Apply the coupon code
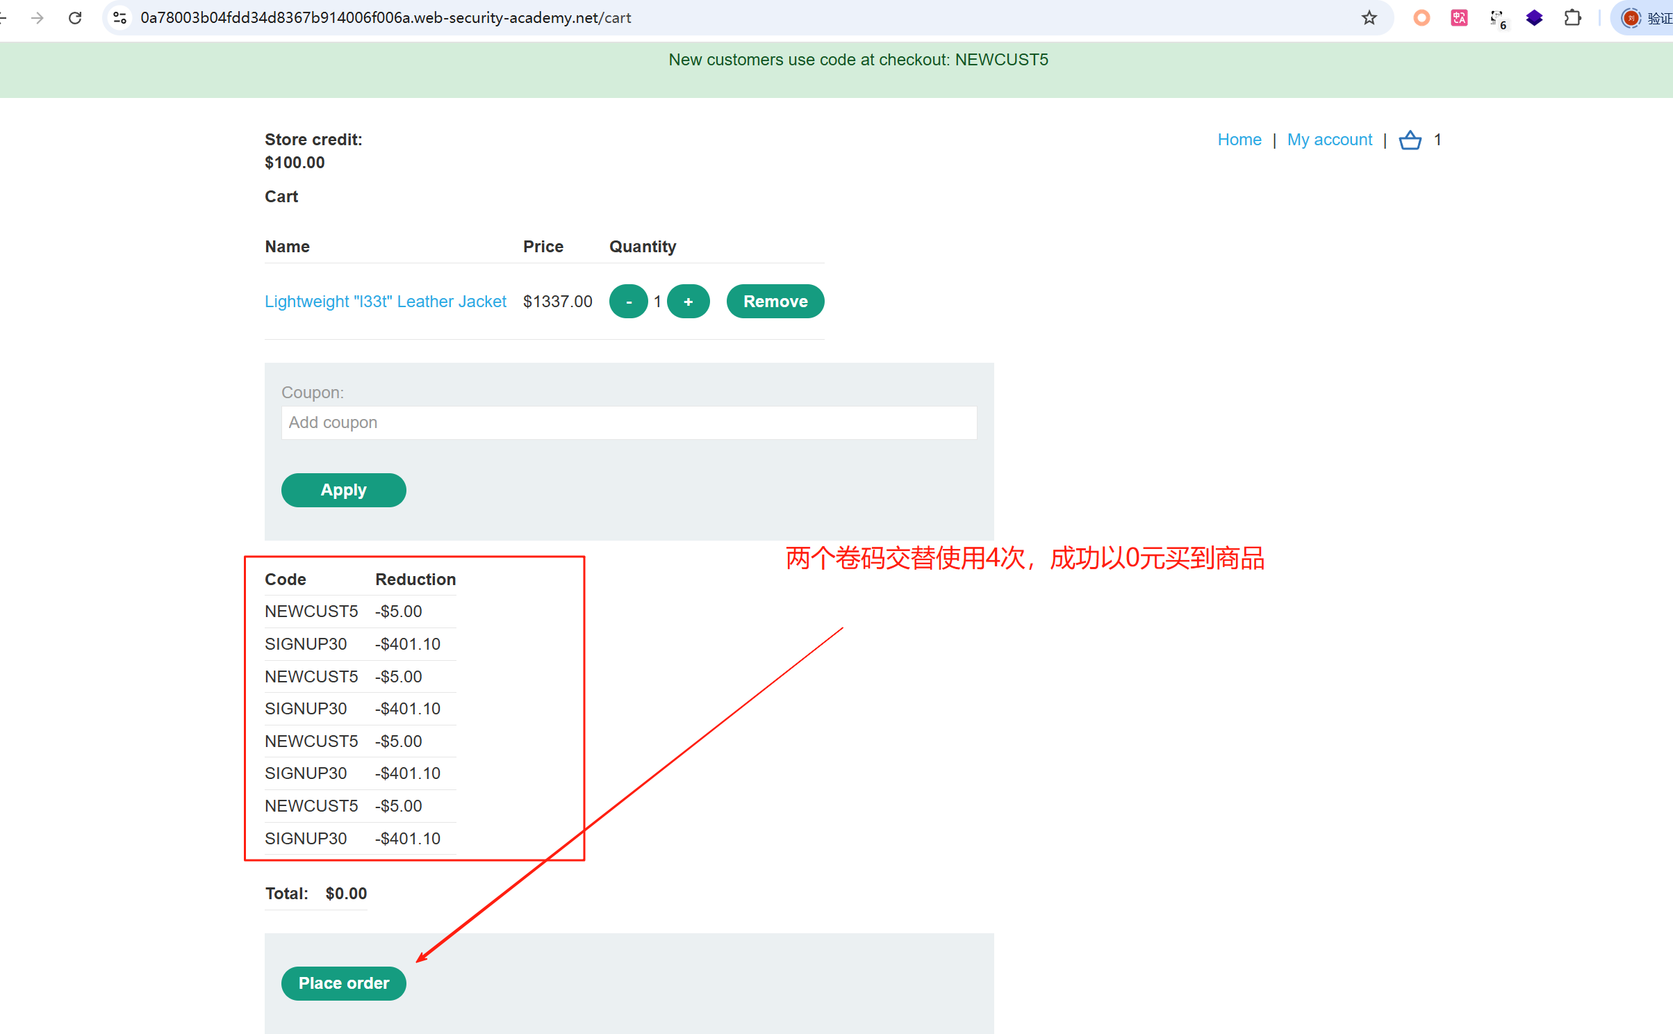This screenshot has width=1673, height=1034. (343, 490)
